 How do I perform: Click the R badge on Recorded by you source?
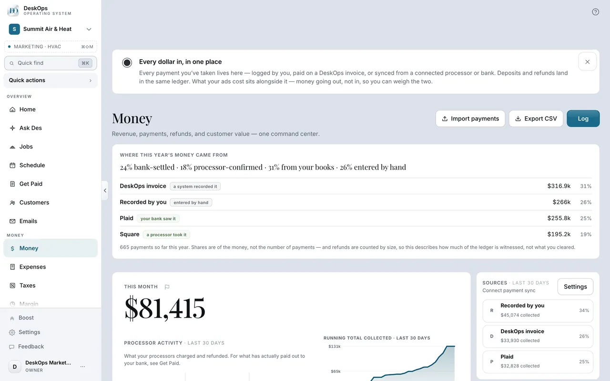tap(492, 311)
